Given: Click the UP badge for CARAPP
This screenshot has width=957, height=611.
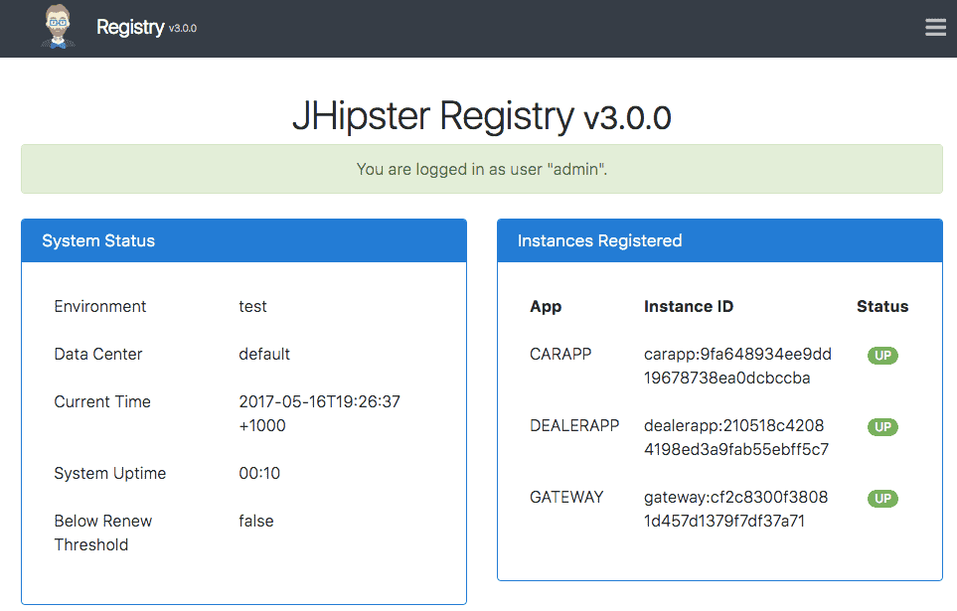Looking at the screenshot, I should 882,356.
